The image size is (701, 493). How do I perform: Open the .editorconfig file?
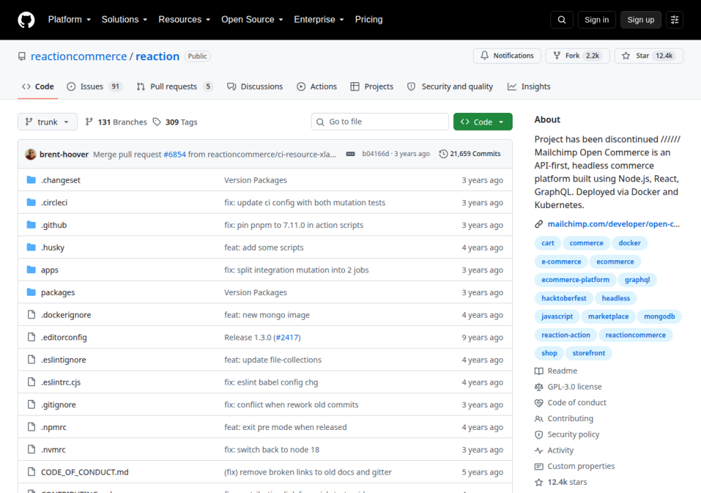[x=64, y=337]
